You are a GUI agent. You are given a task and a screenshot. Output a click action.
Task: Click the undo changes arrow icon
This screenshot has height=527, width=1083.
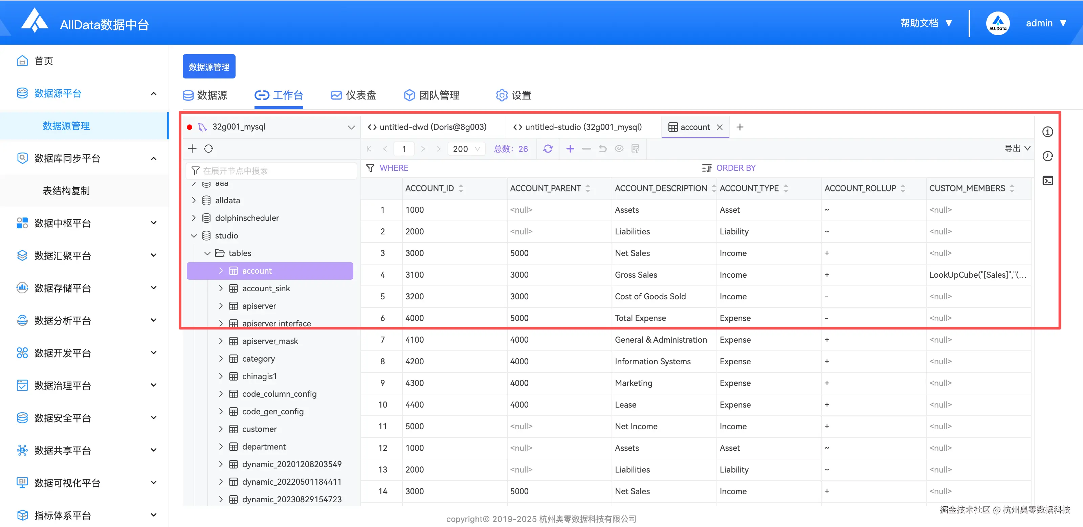point(602,149)
